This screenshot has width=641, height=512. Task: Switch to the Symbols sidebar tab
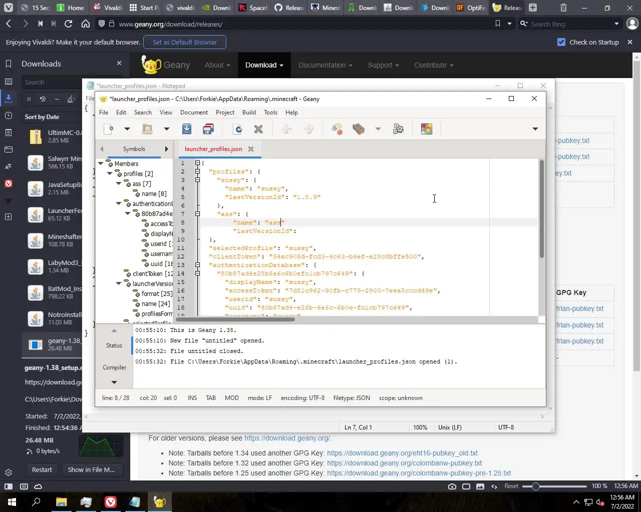pos(134,149)
